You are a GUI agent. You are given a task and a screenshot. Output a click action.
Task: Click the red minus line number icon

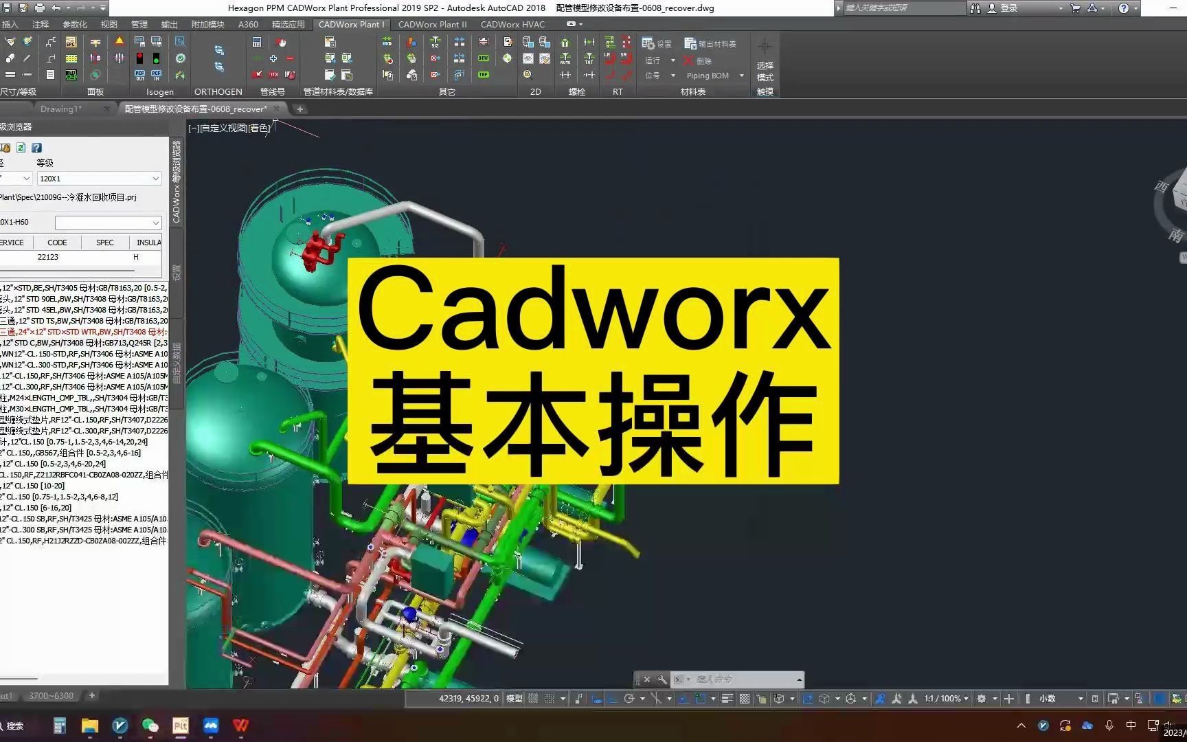pos(290,58)
